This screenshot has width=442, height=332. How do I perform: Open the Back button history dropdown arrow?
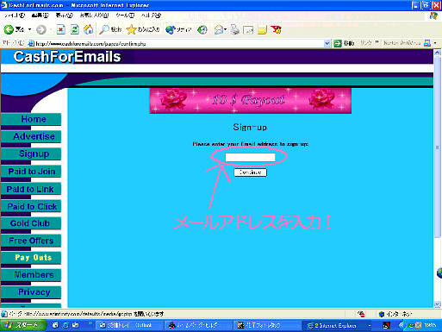click(x=29, y=29)
